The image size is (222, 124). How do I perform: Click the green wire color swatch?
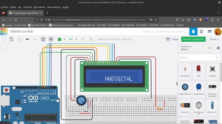tap(60, 39)
